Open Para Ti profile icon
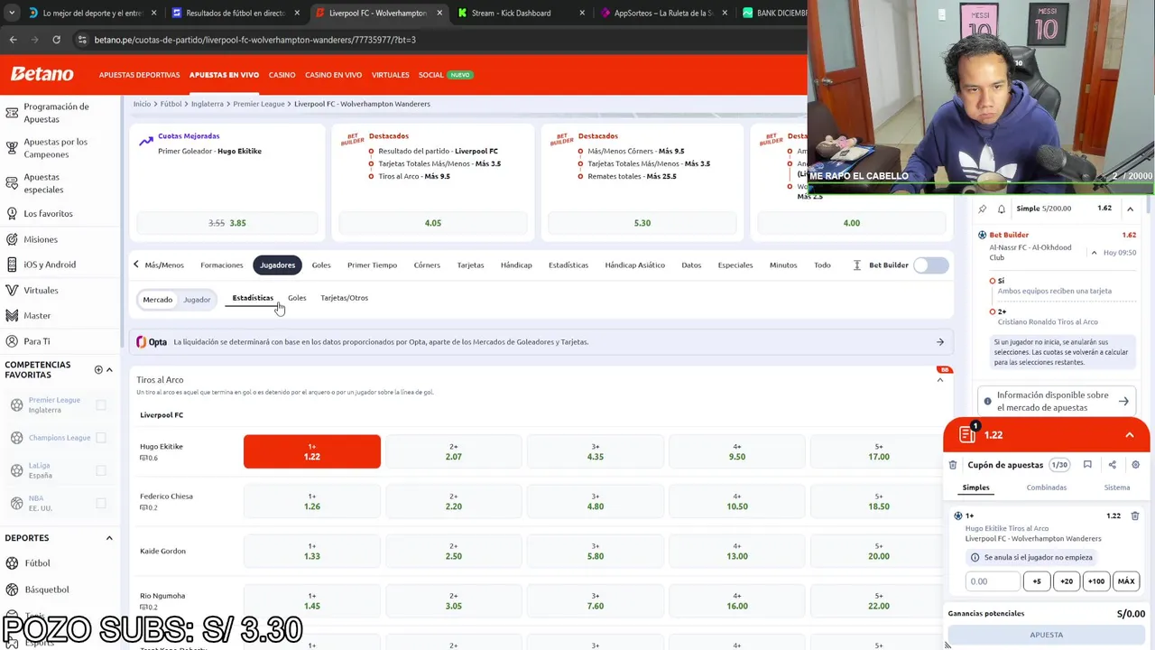1155x650 pixels. tap(12, 341)
